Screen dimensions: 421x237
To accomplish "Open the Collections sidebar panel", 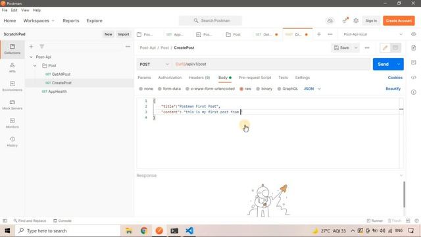I will [x=12, y=49].
